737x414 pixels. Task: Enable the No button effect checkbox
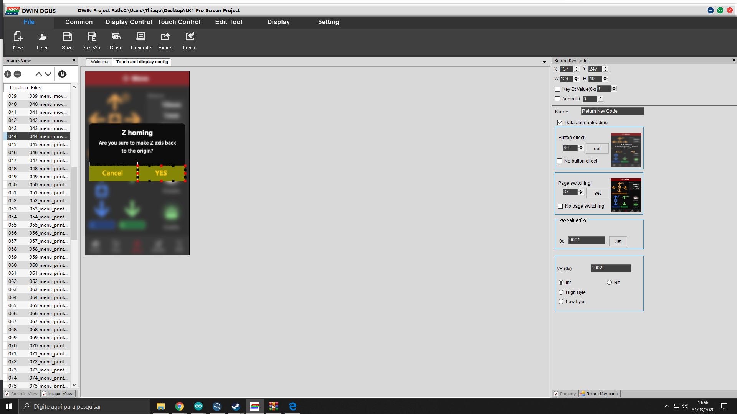coord(560,161)
